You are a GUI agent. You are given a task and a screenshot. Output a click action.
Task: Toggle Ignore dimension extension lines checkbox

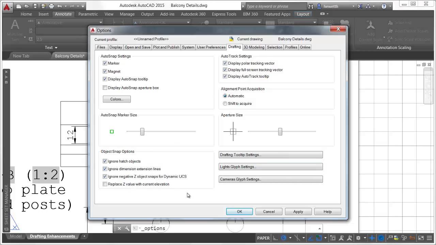(x=105, y=169)
